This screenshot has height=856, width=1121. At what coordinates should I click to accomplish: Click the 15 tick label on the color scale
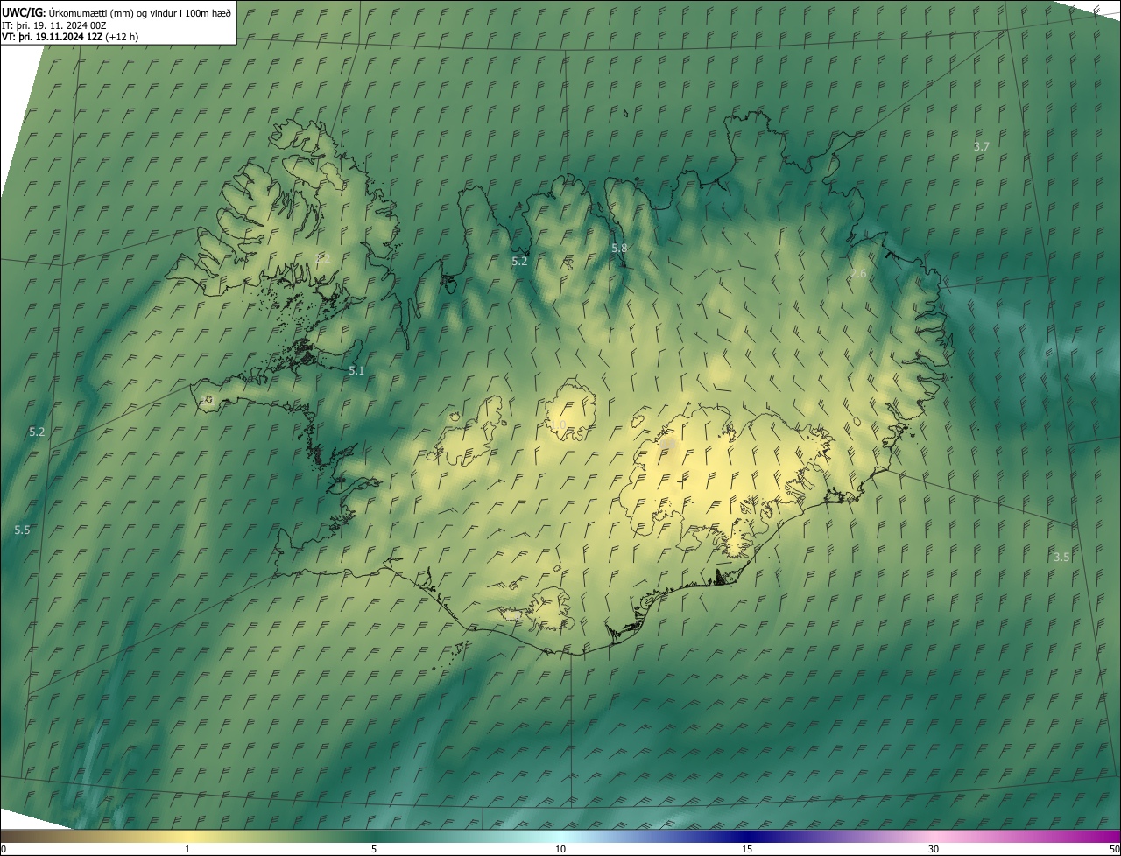[x=747, y=850]
